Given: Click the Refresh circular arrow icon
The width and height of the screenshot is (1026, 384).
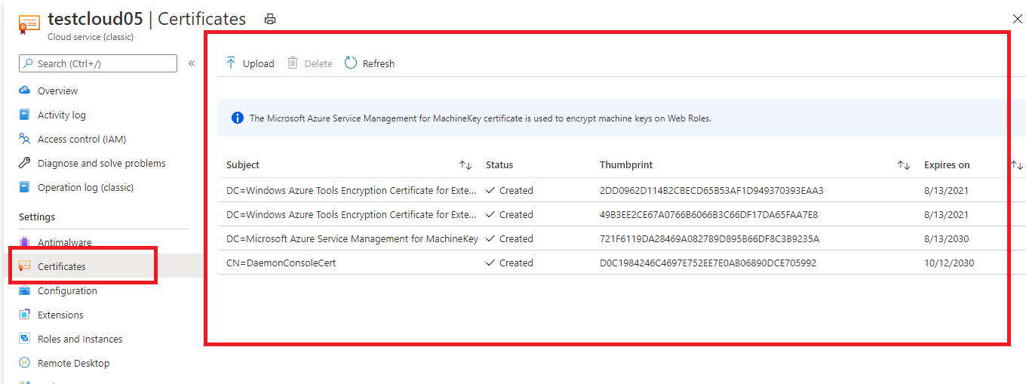Looking at the screenshot, I should click(351, 63).
